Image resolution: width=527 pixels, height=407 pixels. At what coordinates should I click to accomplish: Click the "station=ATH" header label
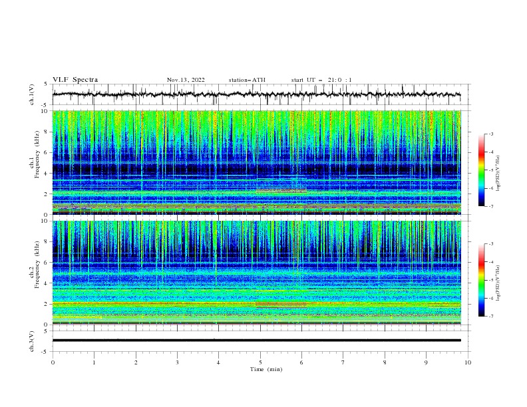click(x=247, y=80)
